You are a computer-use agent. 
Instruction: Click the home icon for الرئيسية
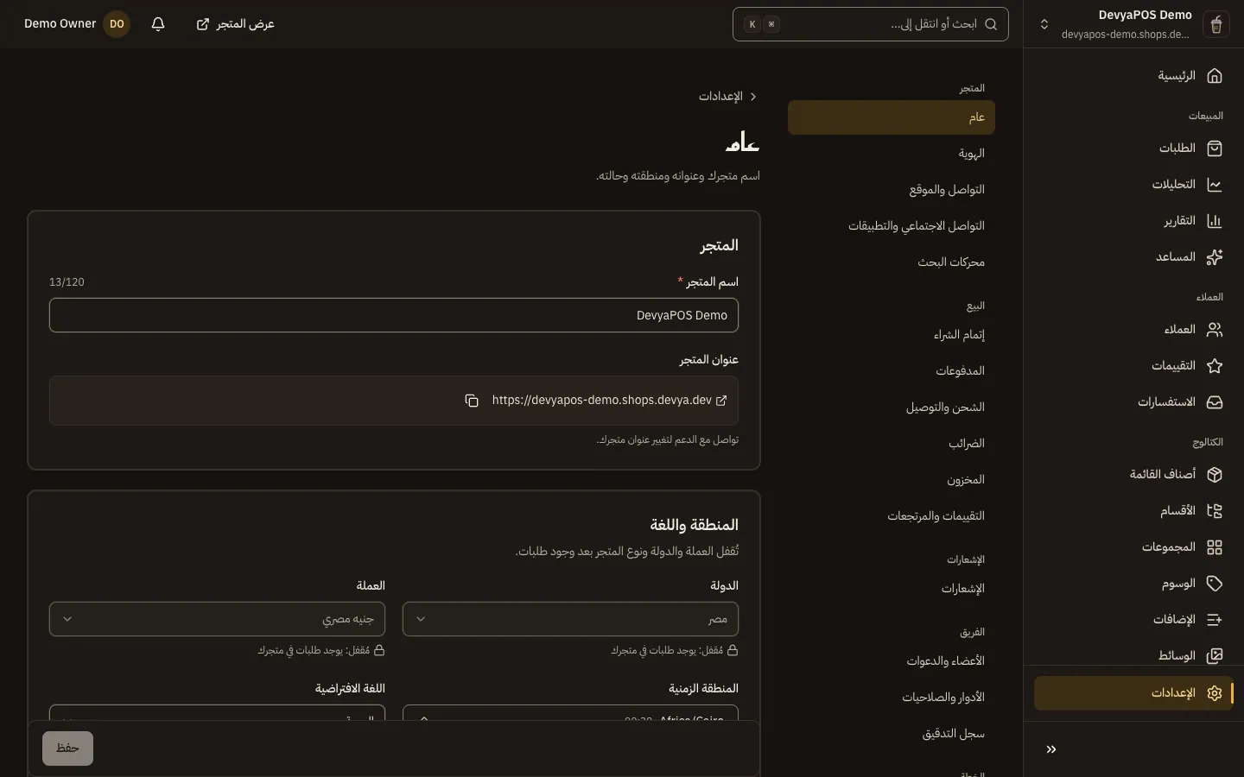[1215, 76]
